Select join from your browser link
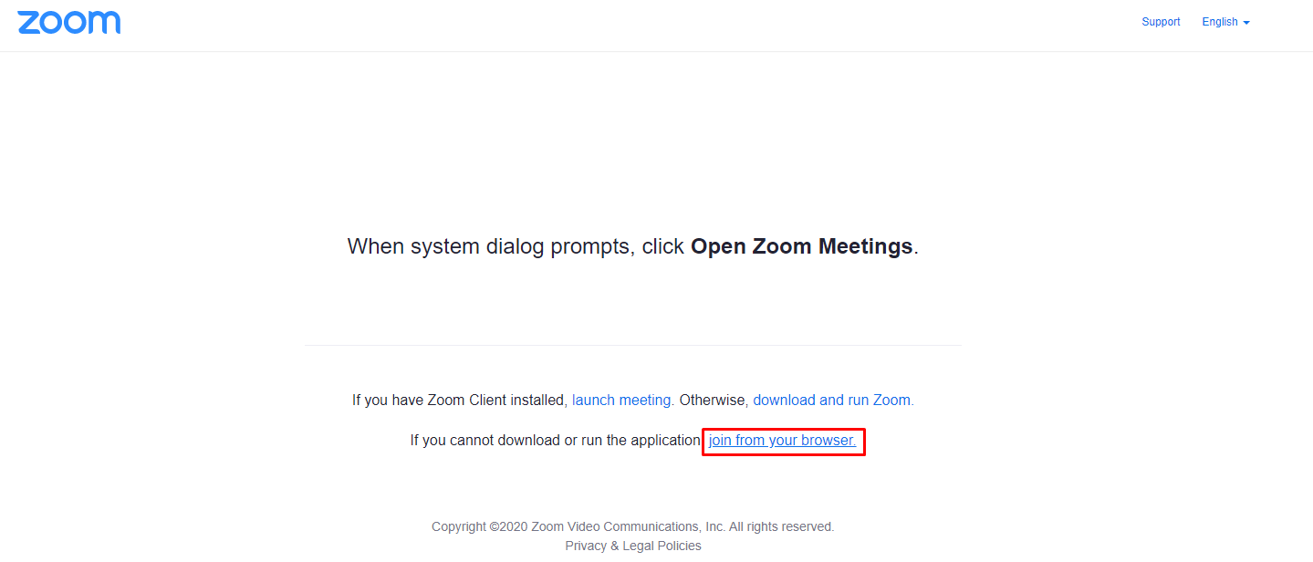This screenshot has height=562, width=1313. point(783,441)
